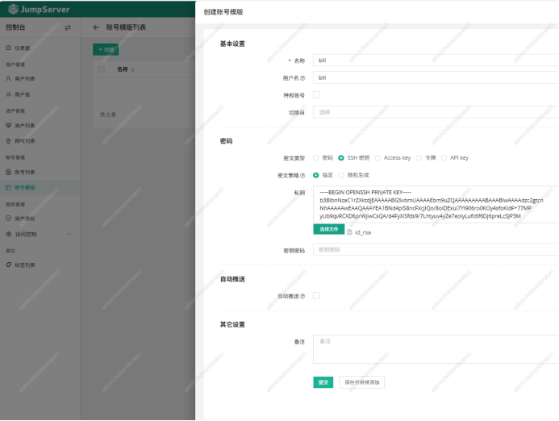Click the 保存并继续添加 button
This screenshot has height=421, width=559.
362,382
